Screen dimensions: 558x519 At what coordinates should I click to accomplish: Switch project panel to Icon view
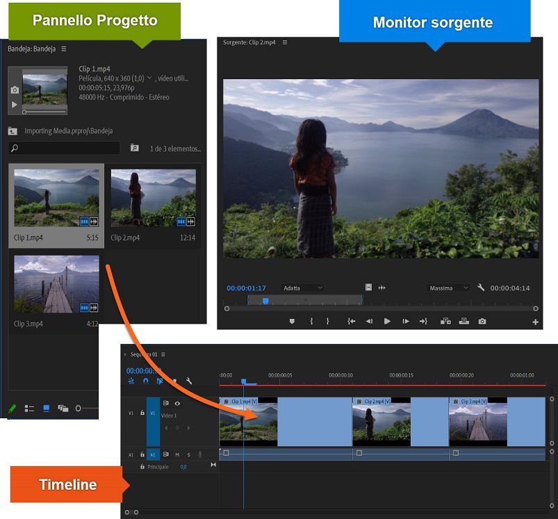click(47, 409)
